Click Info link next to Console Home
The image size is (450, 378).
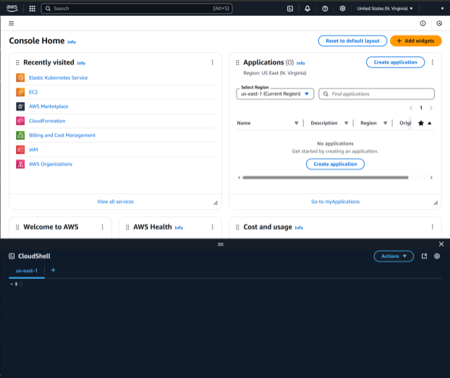tap(72, 42)
